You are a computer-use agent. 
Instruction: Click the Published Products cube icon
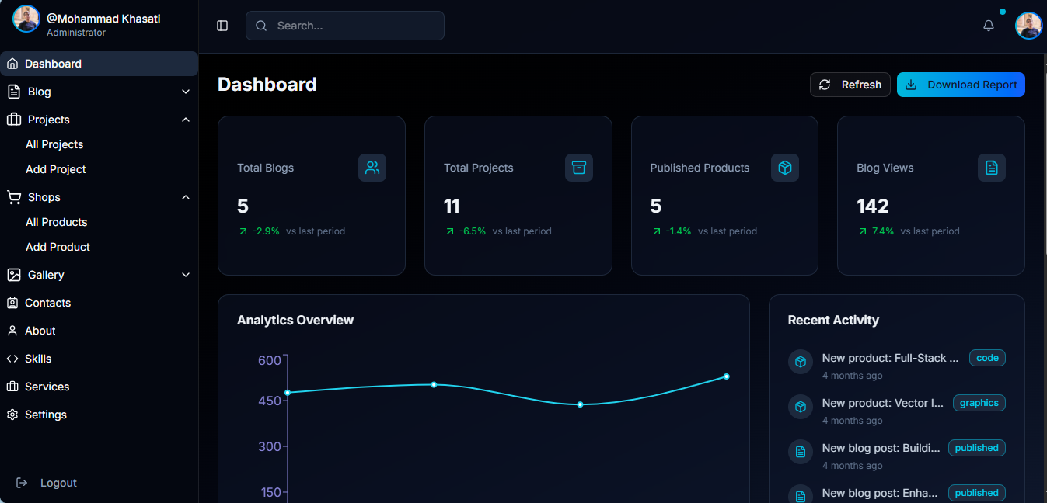pyautogui.click(x=785, y=167)
